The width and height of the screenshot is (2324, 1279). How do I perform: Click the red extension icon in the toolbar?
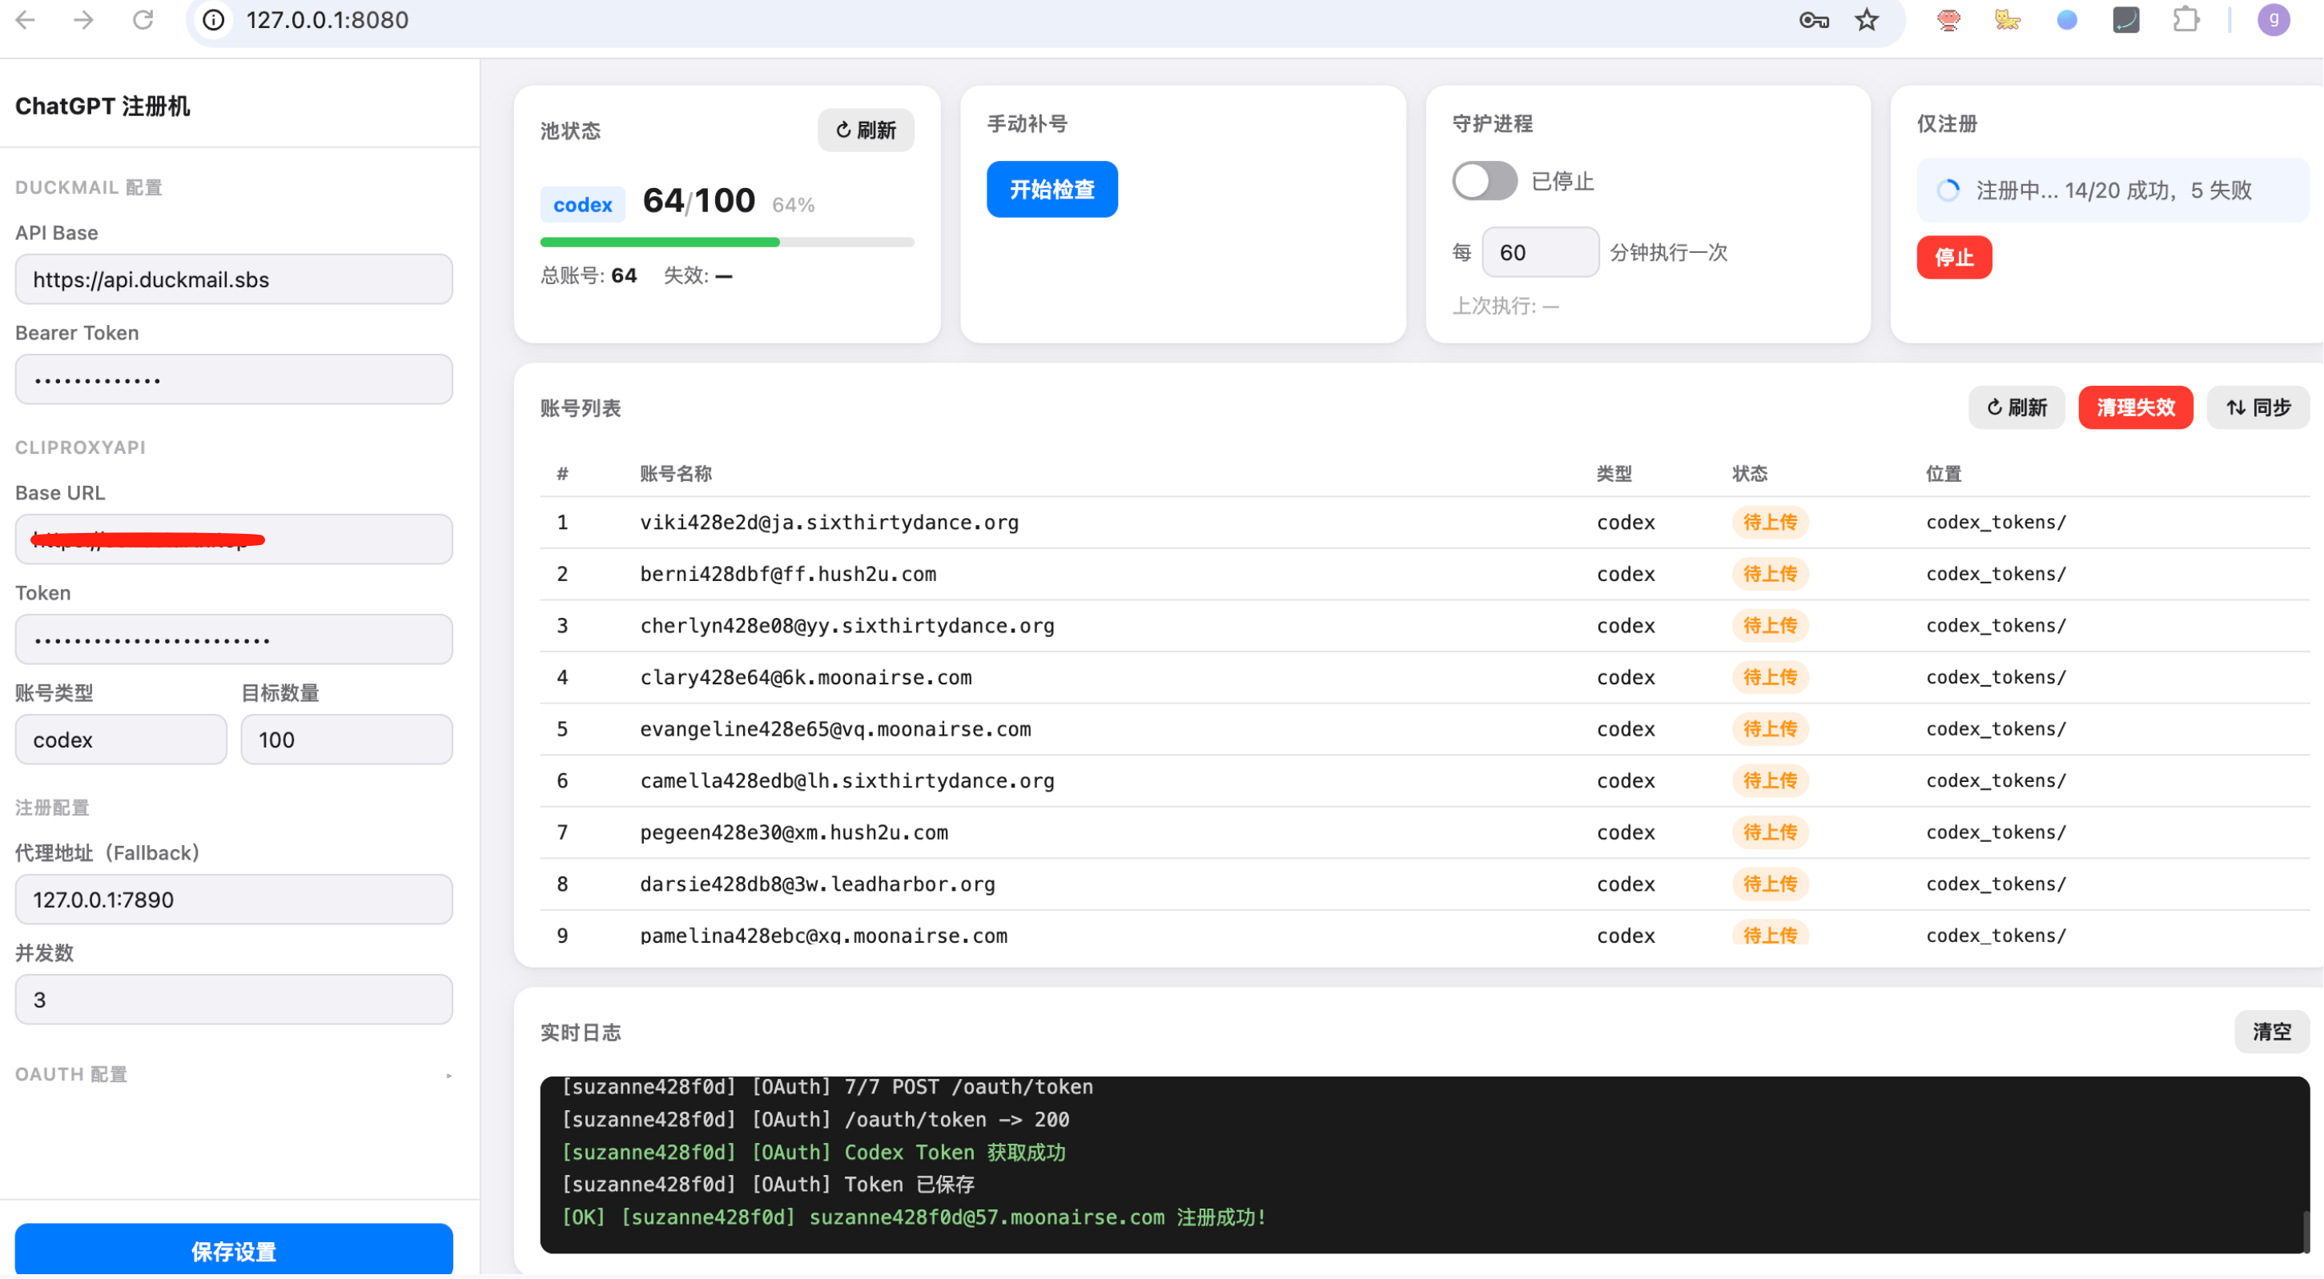pos(1948,20)
